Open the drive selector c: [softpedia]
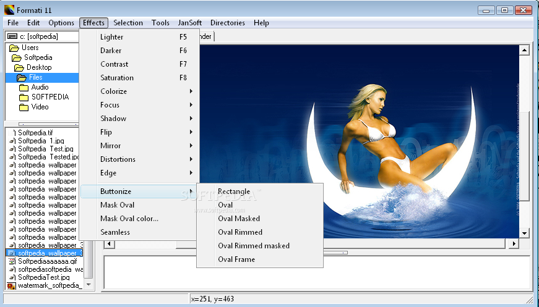The image size is (539, 307). pos(43,36)
